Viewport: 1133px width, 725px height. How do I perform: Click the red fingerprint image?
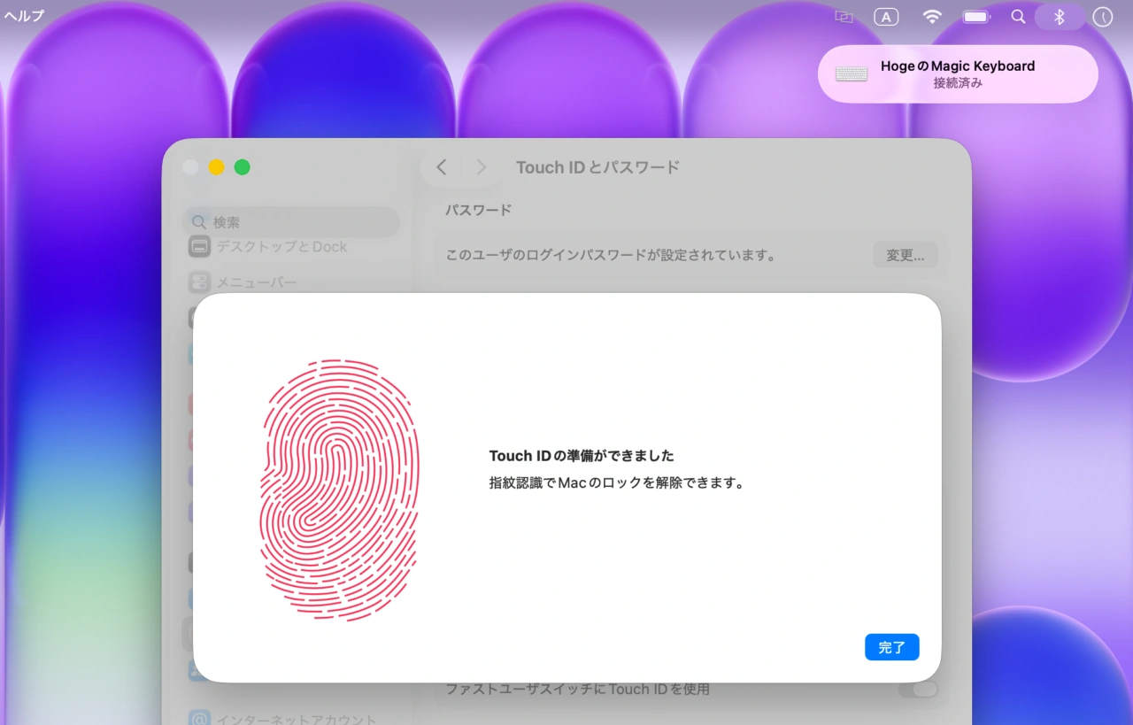(340, 489)
